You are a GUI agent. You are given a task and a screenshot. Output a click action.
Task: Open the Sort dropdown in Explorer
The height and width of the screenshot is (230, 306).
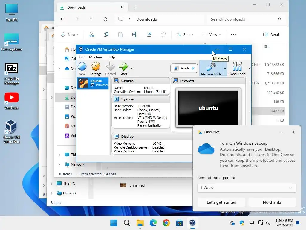(185, 35)
